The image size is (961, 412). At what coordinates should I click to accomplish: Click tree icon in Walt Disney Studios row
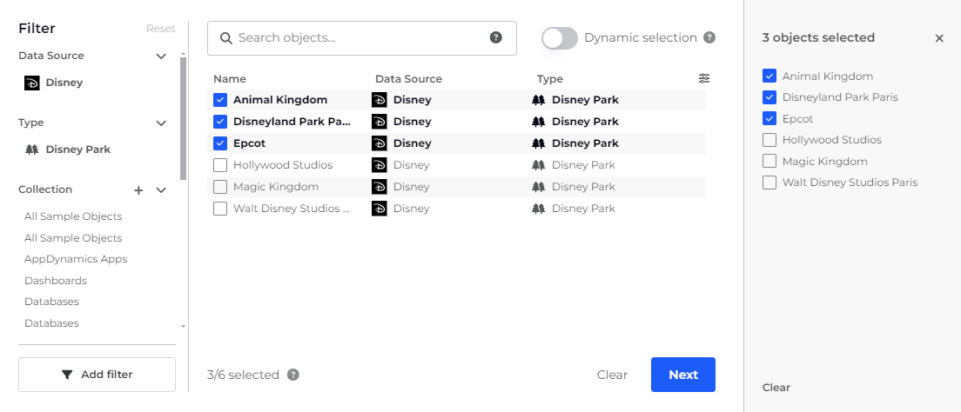[x=539, y=209]
